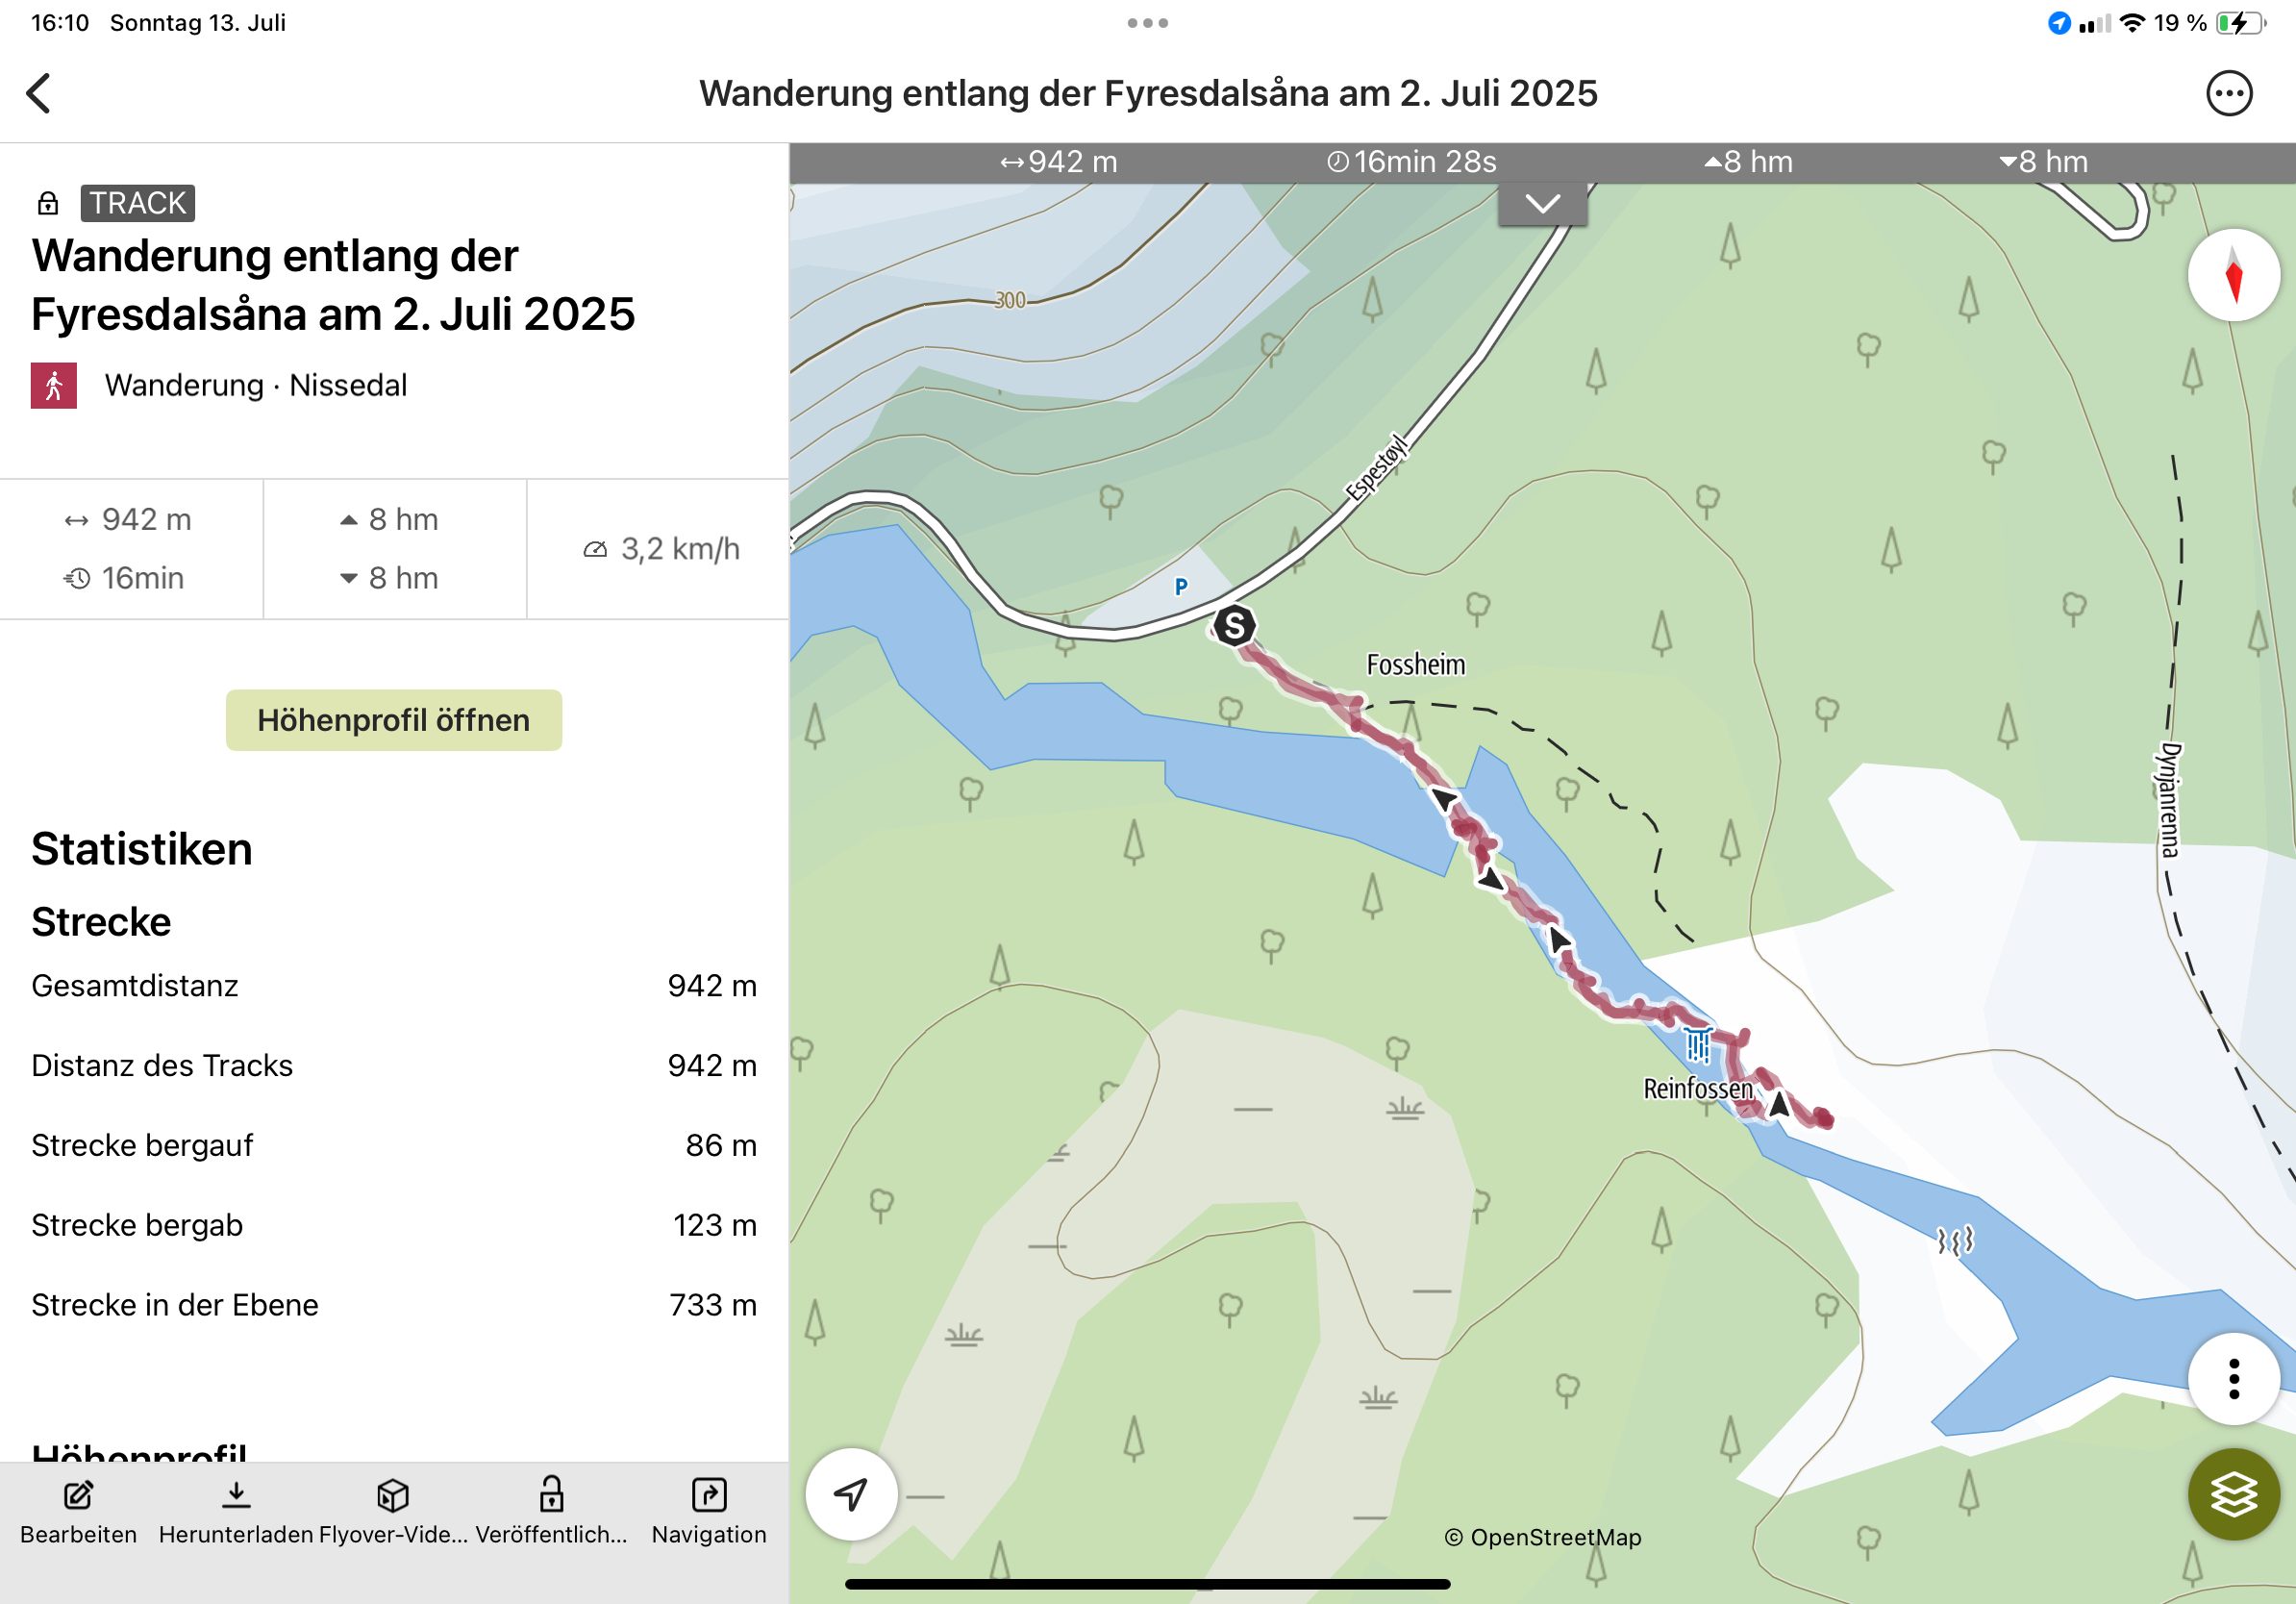
Task: Select Herunterladen in the bottom toolbar
Action: (236, 1494)
